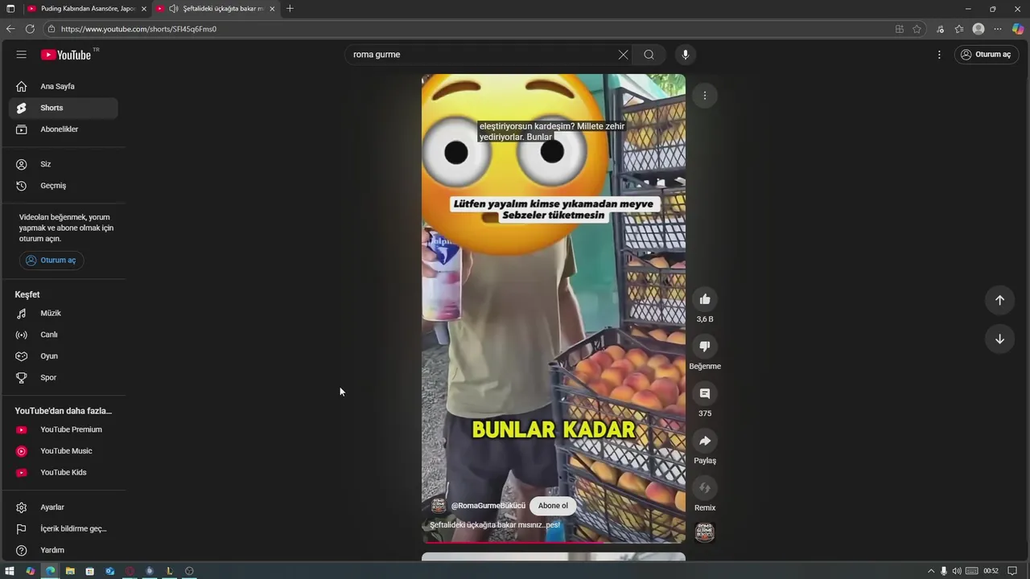Go back with the browser back arrow
This screenshot has width=1030, height=579.
coord(10,29)
